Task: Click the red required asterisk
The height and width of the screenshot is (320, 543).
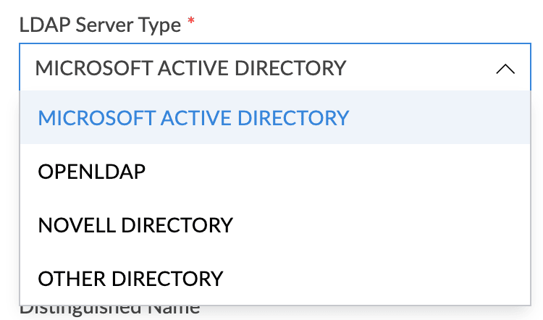Action: [191, 24]
